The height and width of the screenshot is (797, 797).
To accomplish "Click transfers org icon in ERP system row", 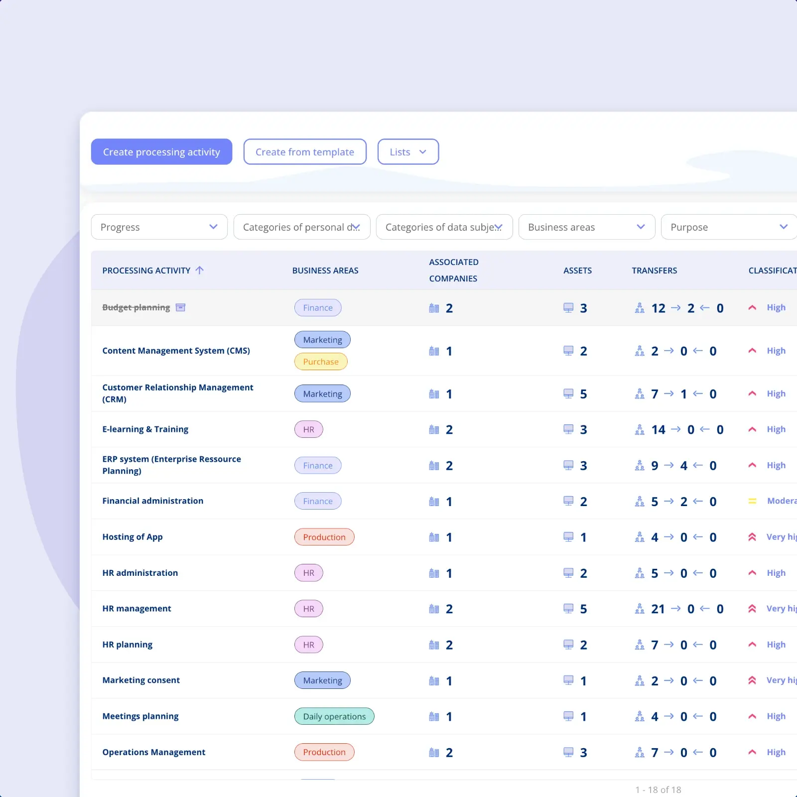I will (640, 465).
